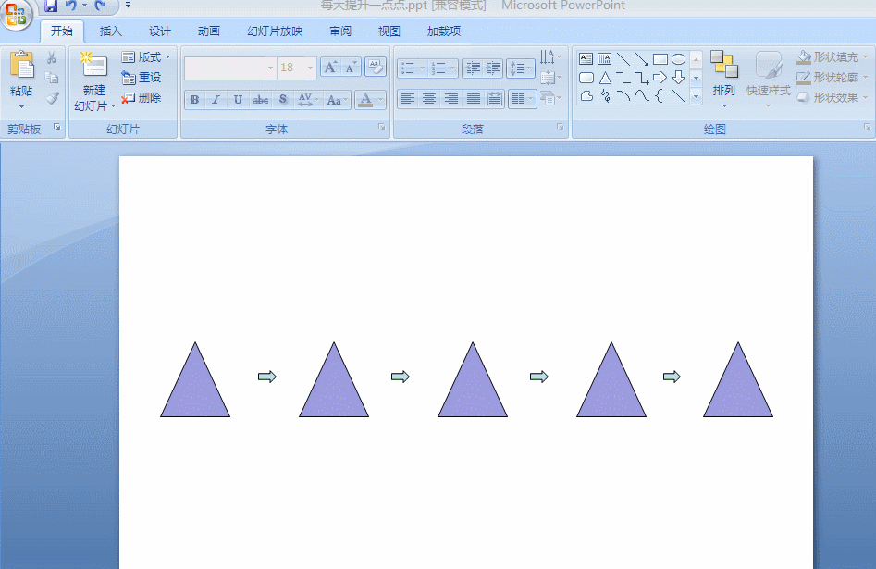Toggle underline formatting
This screenshot has height=569, width=876.
coord(238,100)
